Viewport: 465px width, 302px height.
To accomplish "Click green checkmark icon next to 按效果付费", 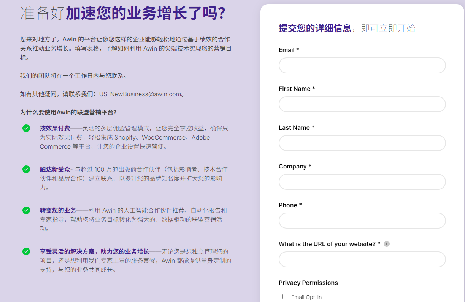I will [x=26, y=128].
